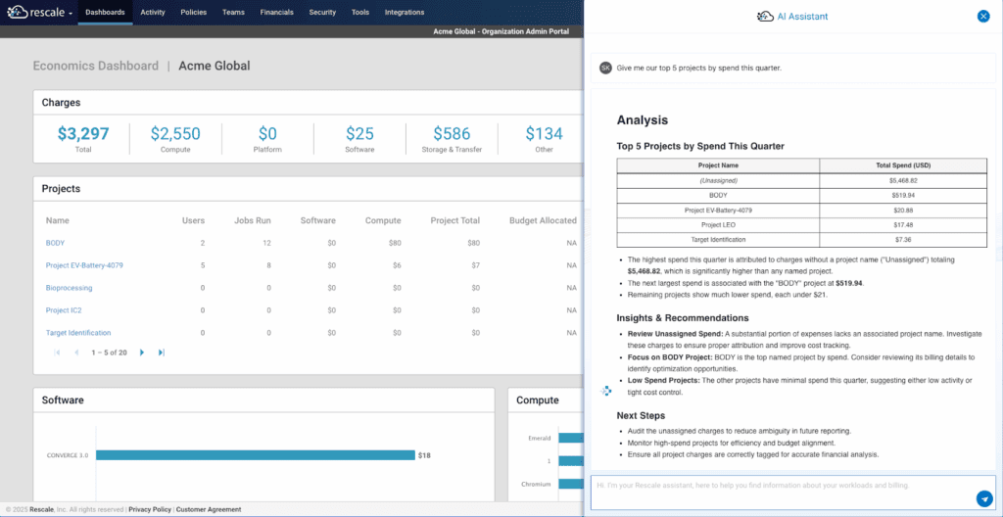Jump to first page of projects

pos(57,352)
